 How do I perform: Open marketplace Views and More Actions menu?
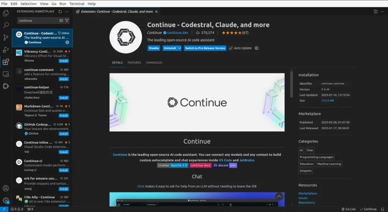click(x=67, y=12)
